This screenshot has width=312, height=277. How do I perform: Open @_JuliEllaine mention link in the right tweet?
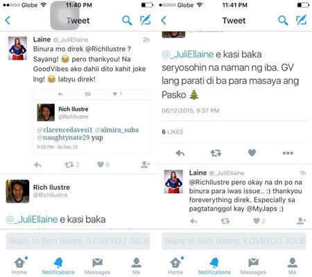[188, 55]
